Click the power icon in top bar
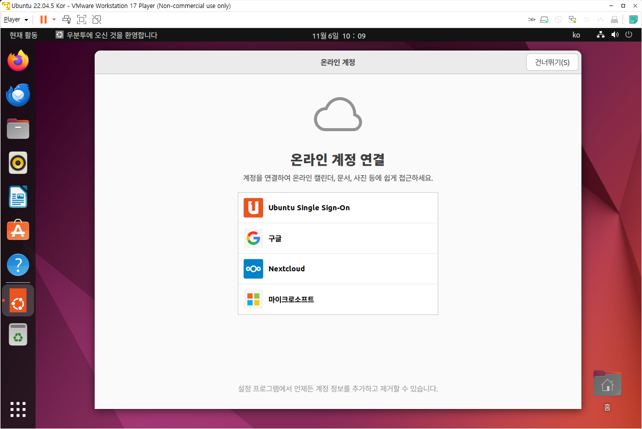The width and height of the screenshot is (642, 429). pyautogui.click(x=629, y=35)
